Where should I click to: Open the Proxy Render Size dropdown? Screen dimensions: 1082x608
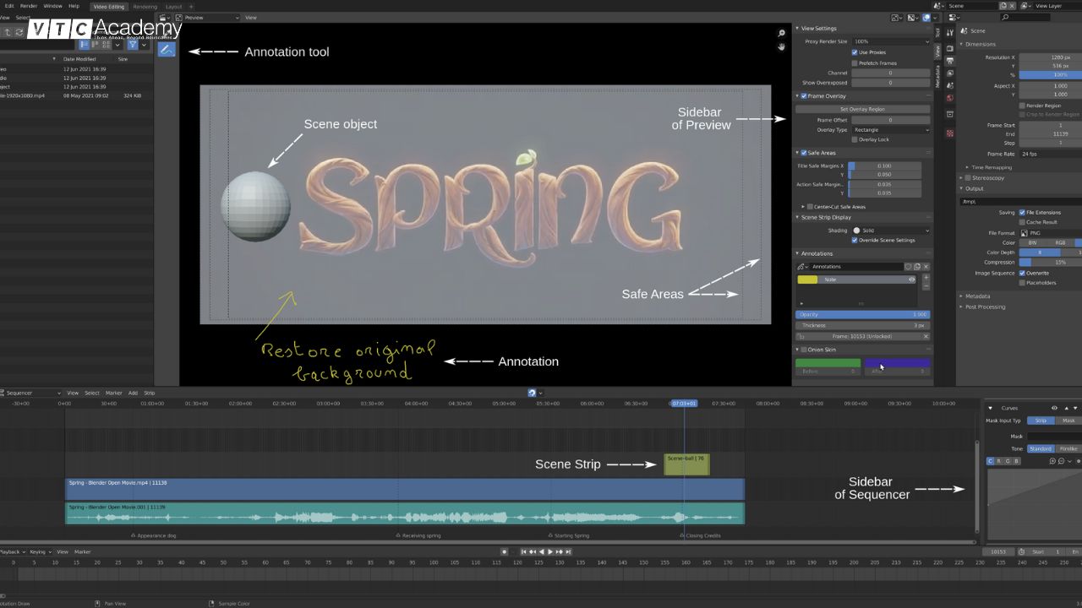point(890,41)
